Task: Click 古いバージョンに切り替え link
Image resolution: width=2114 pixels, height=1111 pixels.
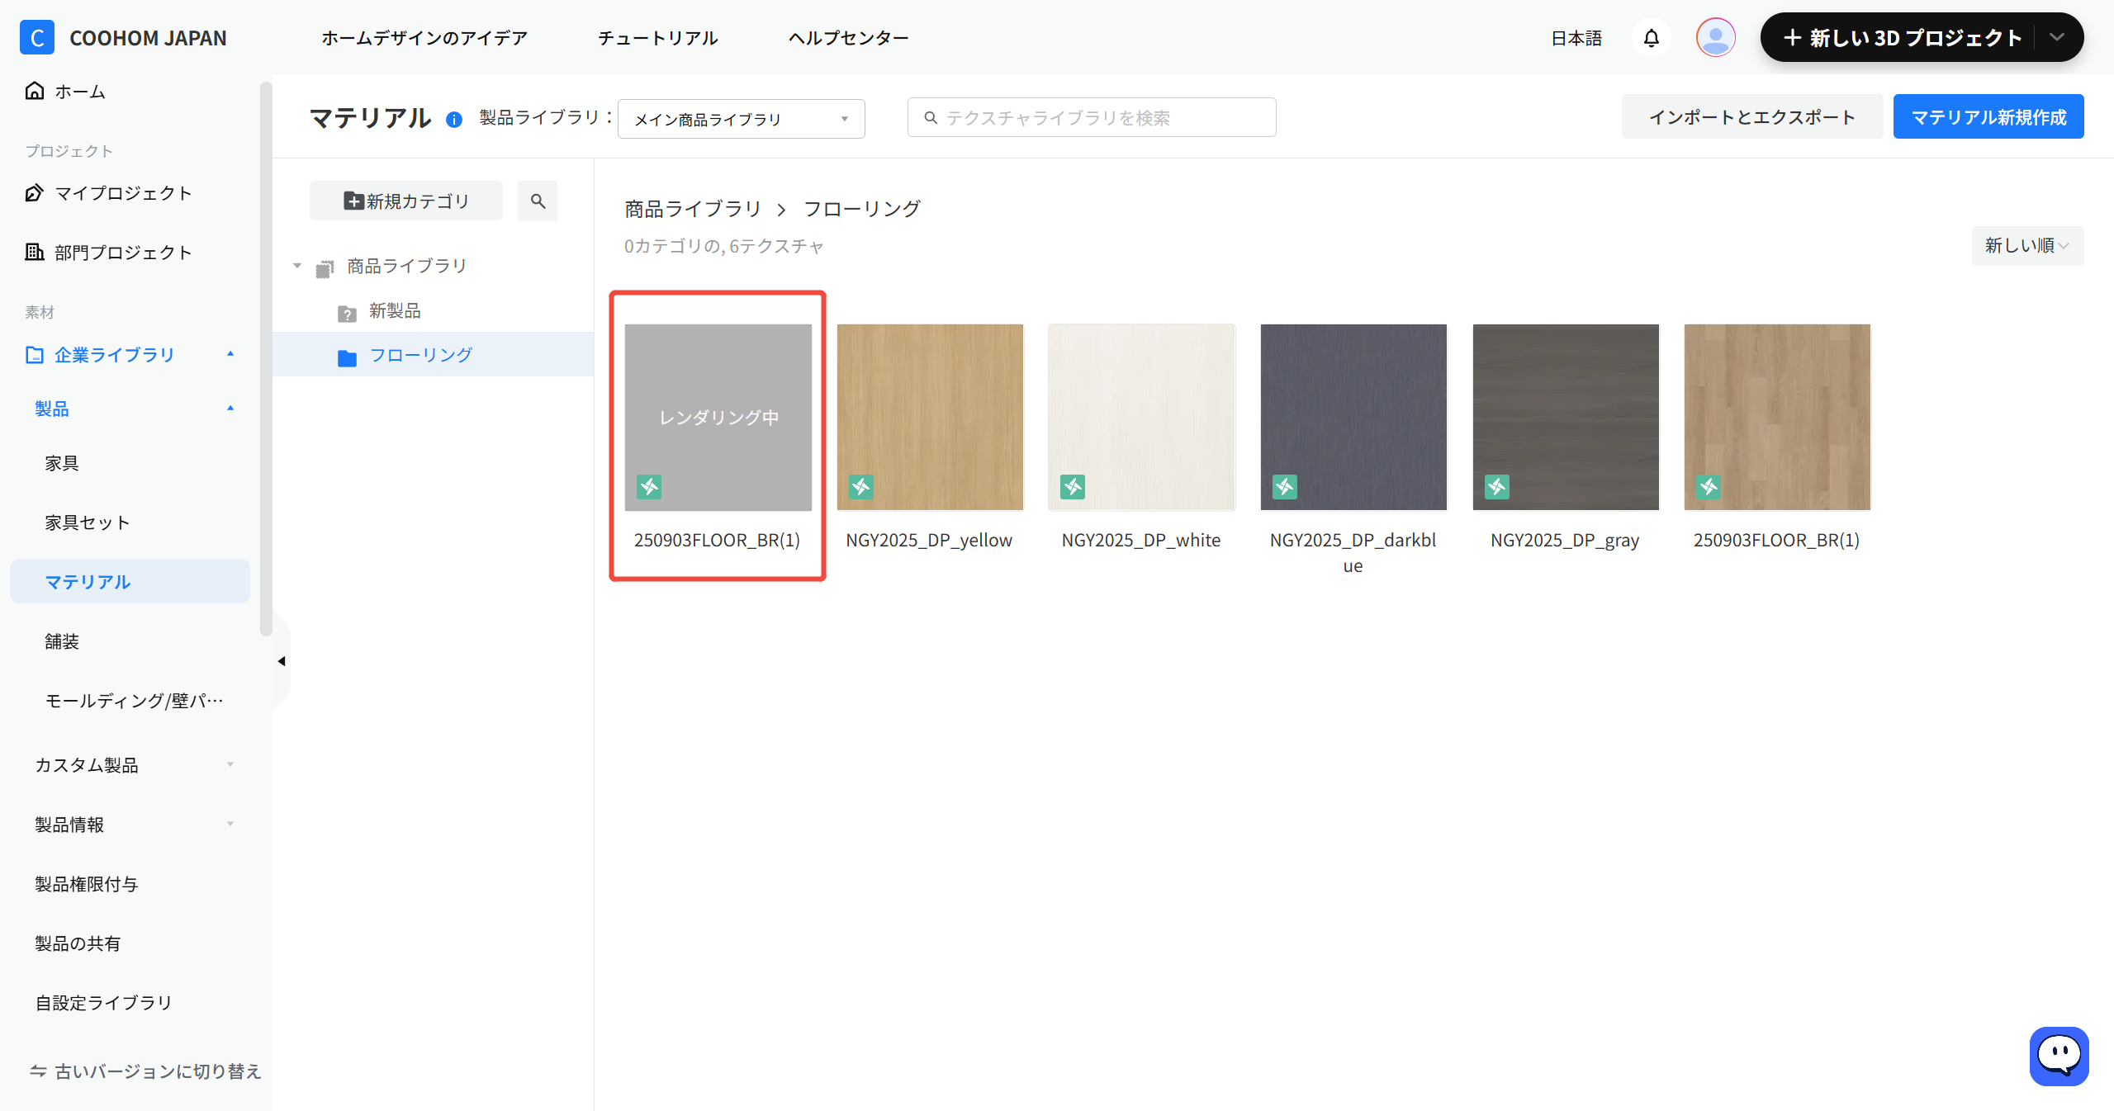Action: (158, 1071)
